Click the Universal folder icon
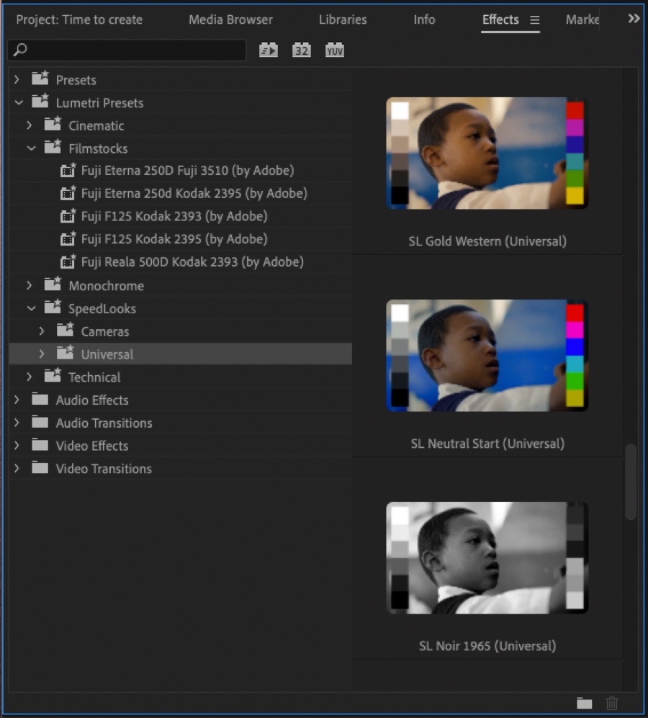648x718 pixels. pyautogui.click(x=65, y=353)
